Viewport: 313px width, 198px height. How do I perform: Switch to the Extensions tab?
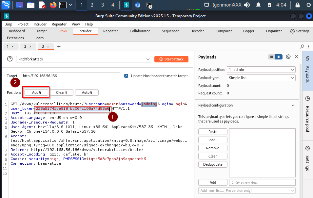click(15, 38)
